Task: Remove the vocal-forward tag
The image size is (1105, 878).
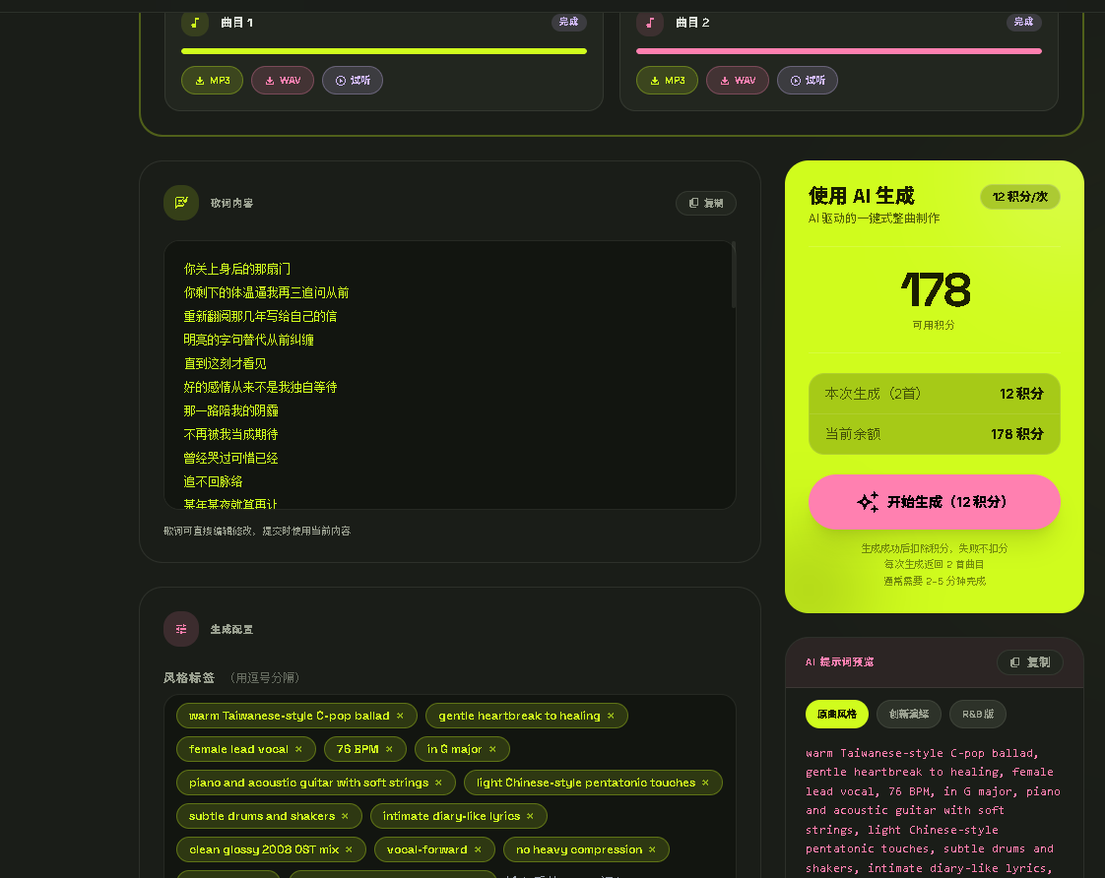Action: click(478, 849)
